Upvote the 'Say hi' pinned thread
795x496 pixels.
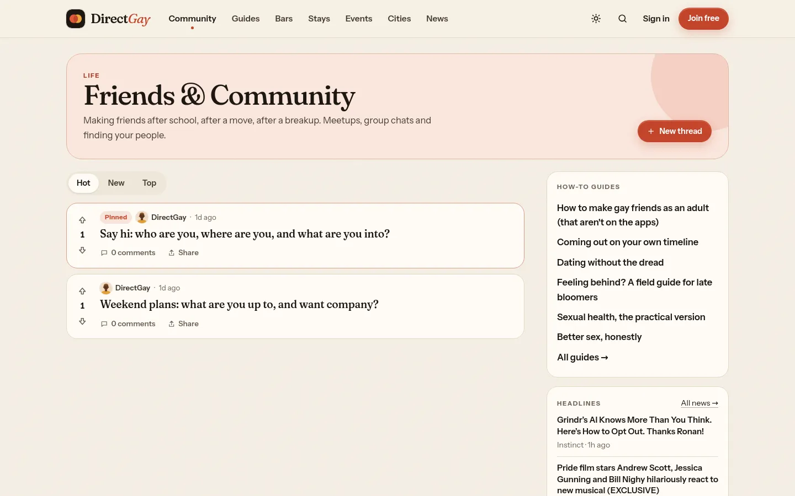[x=82, y=220]
